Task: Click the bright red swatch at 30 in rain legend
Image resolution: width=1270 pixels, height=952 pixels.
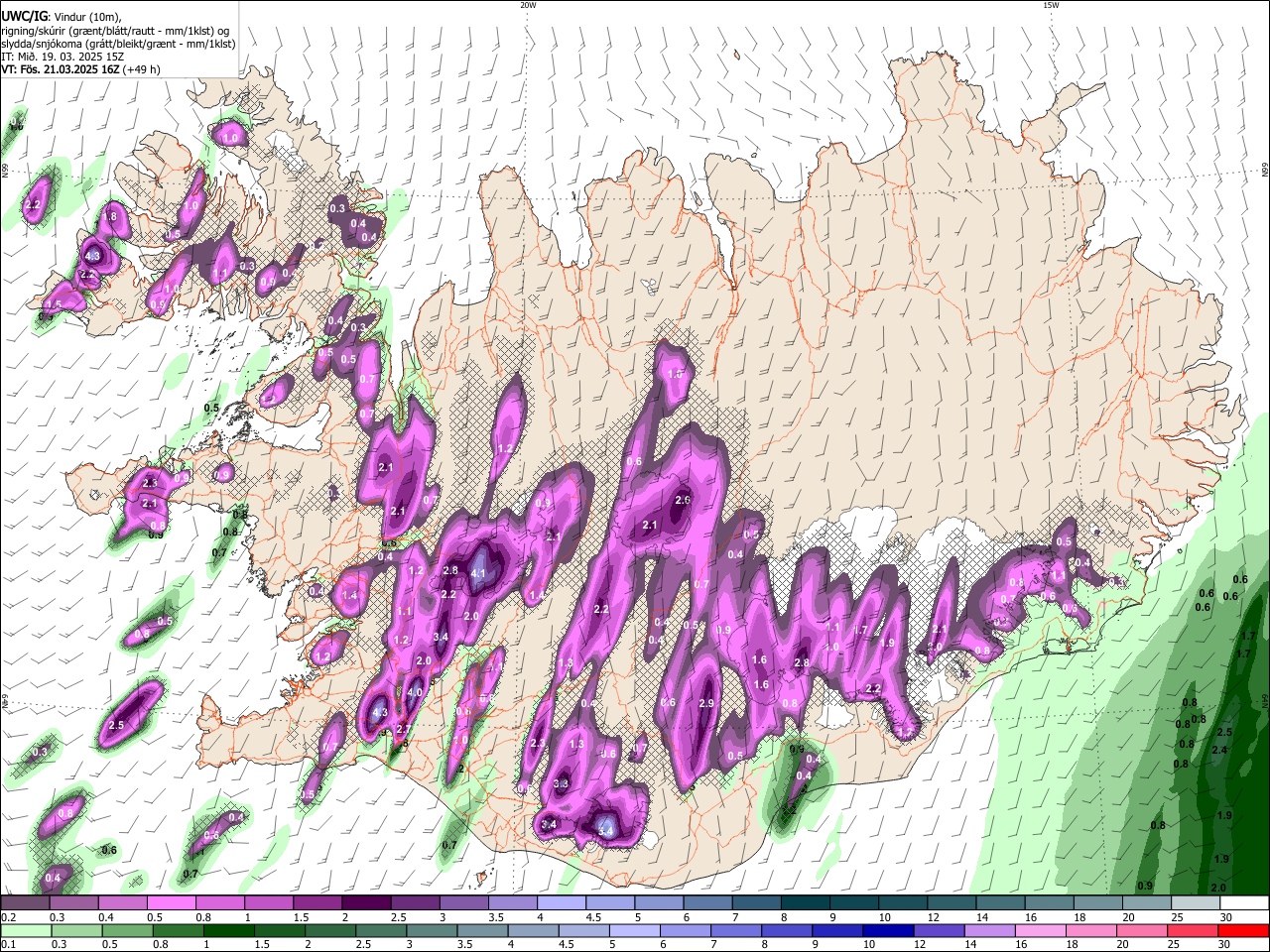Action: coord(1243,930)
